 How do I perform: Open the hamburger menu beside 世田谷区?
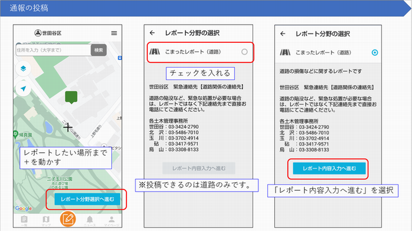click(x=114, y=33)
